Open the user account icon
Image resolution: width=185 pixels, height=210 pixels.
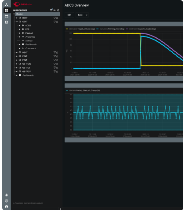[x=7, y=206]
